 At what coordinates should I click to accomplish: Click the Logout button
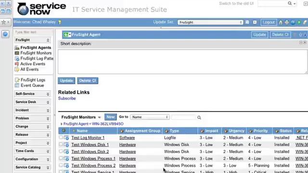point(269,22)
